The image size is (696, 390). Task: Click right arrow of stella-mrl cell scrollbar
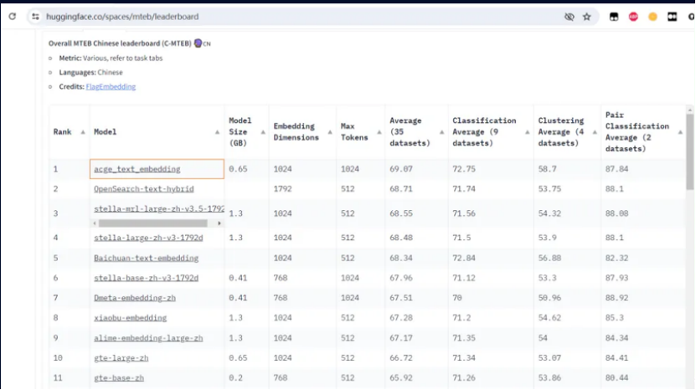219,223
